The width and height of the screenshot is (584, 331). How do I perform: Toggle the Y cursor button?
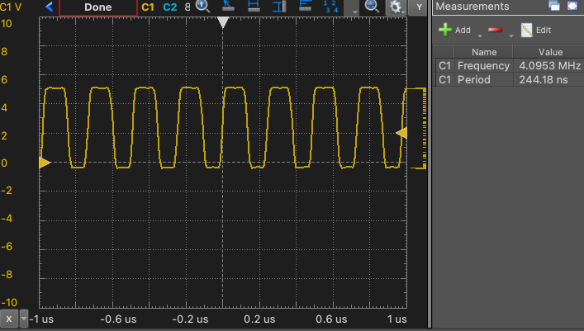click(x=420, y=7)
